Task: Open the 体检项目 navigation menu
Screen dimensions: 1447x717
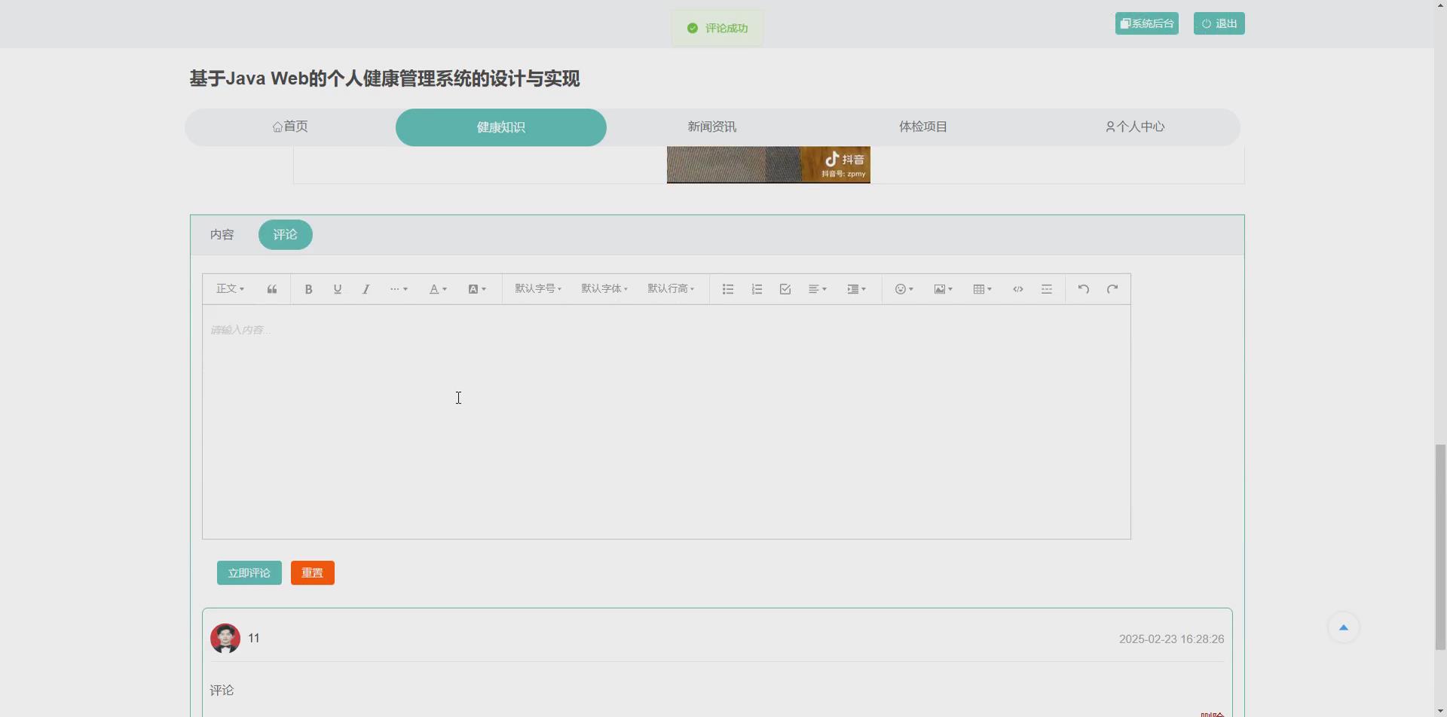Action: point(922,127)
